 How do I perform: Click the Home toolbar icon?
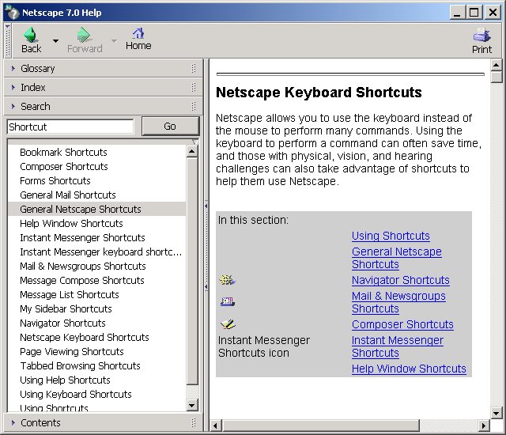[138, 34]
